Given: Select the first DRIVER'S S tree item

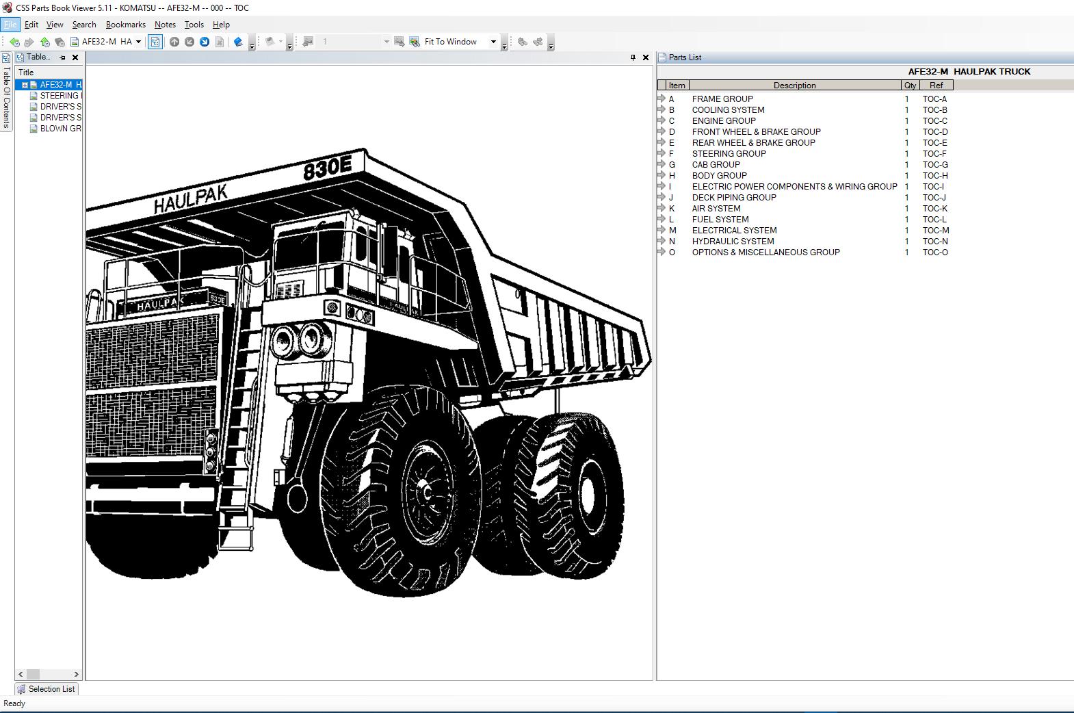Looking at the screenshot, I should click(x=56, y=107).
